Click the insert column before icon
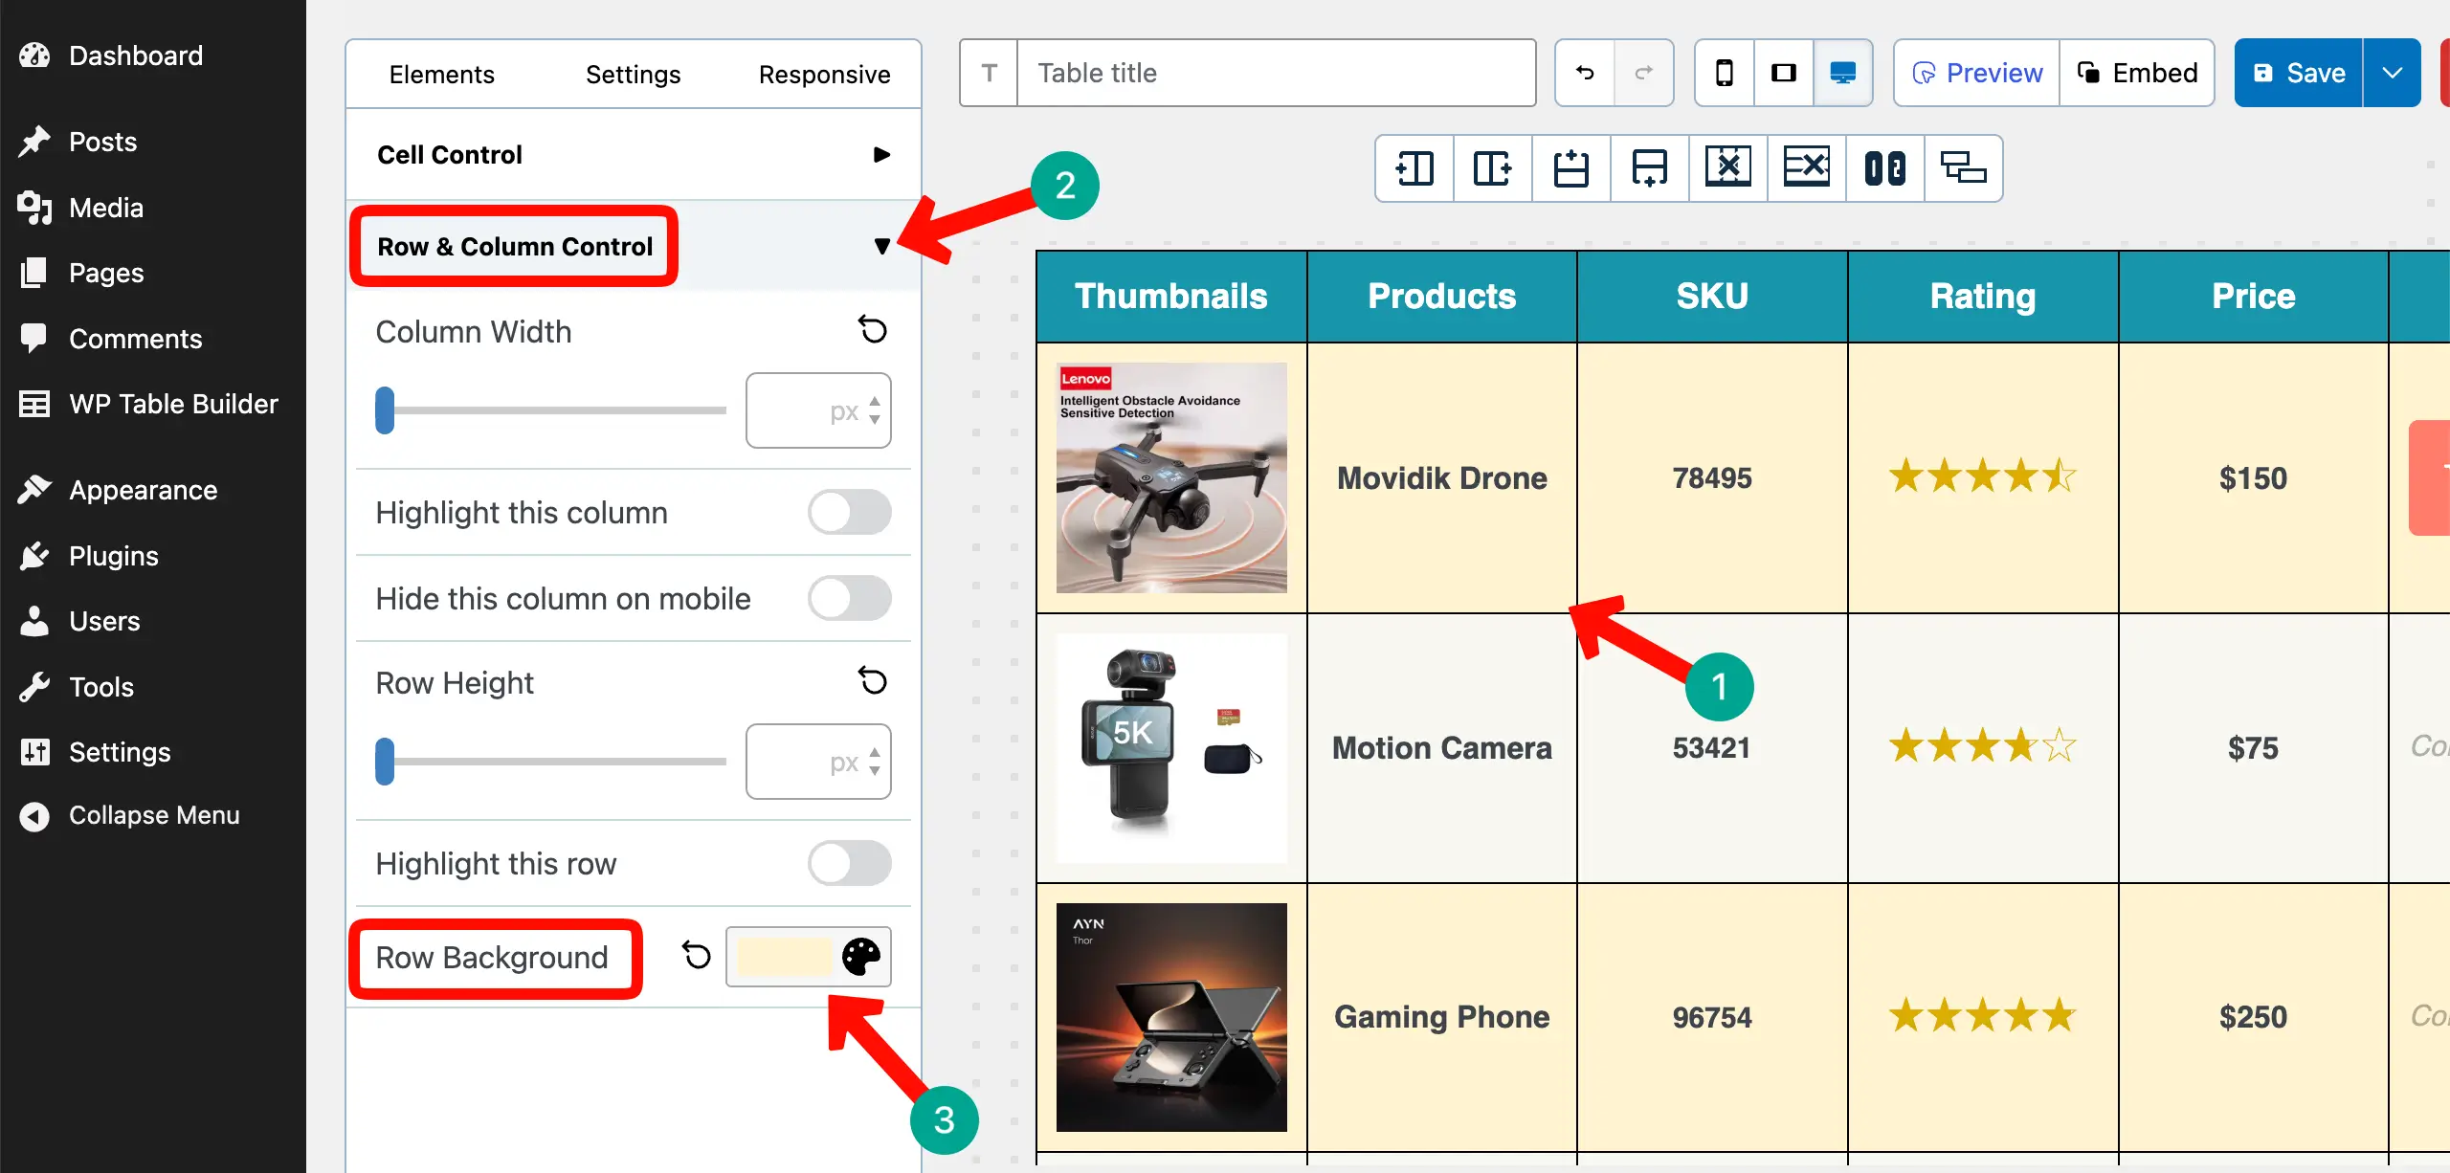 pos(1414,168)
